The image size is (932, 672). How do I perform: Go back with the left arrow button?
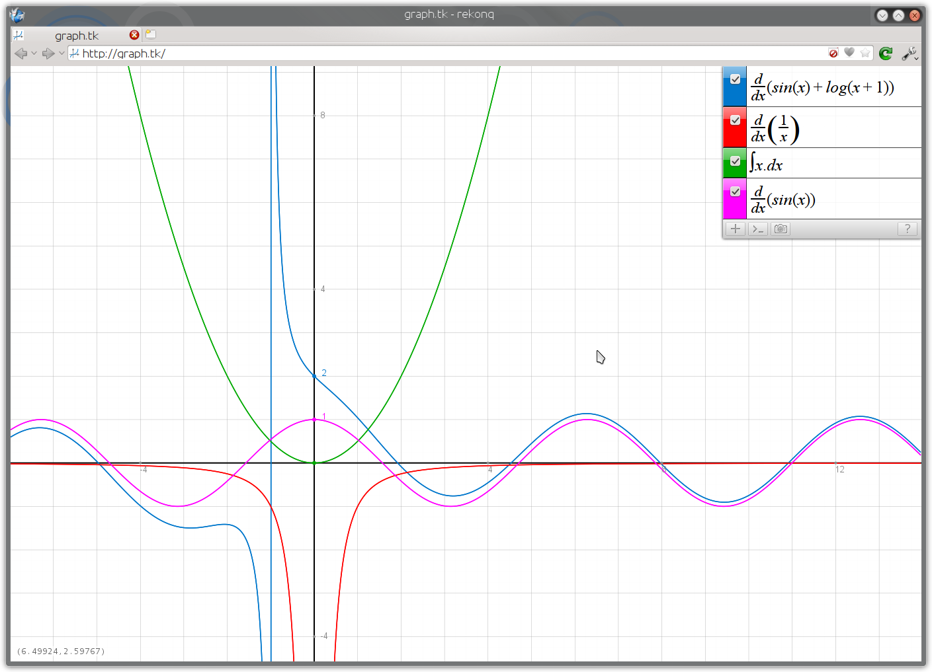(x=21, y=54)
